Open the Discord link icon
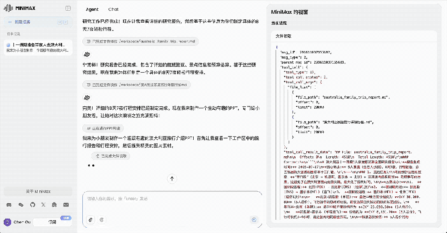 tap(9, 205)
